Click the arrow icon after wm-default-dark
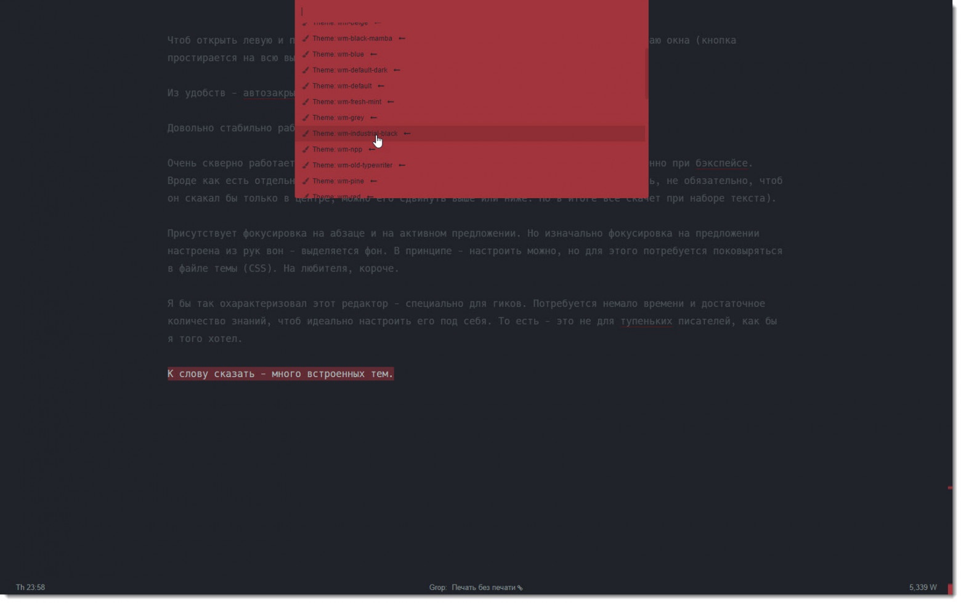This screenshot has width=961, height=603. [397, 70]
